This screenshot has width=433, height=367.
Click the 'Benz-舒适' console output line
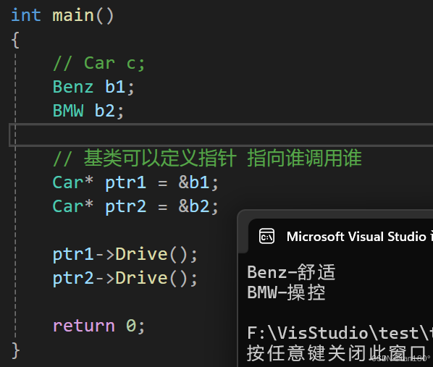[291, 272]
